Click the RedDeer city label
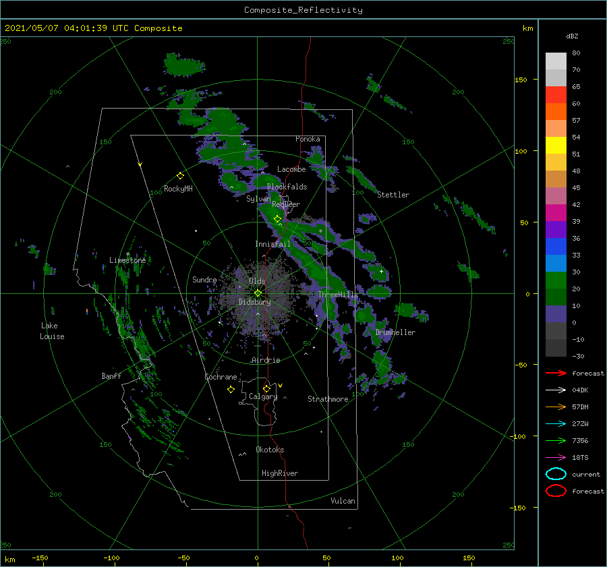 [x=286, y=204]
